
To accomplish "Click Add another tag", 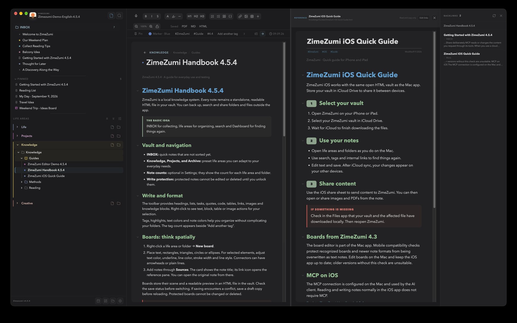I will coord(227,34).
